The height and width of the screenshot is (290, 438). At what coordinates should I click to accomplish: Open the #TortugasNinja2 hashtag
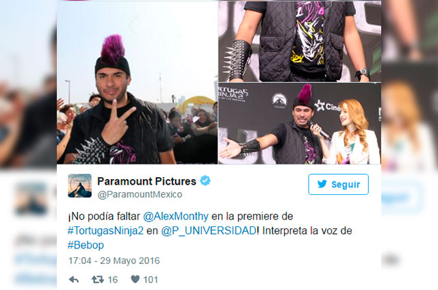tap(105, 230)
